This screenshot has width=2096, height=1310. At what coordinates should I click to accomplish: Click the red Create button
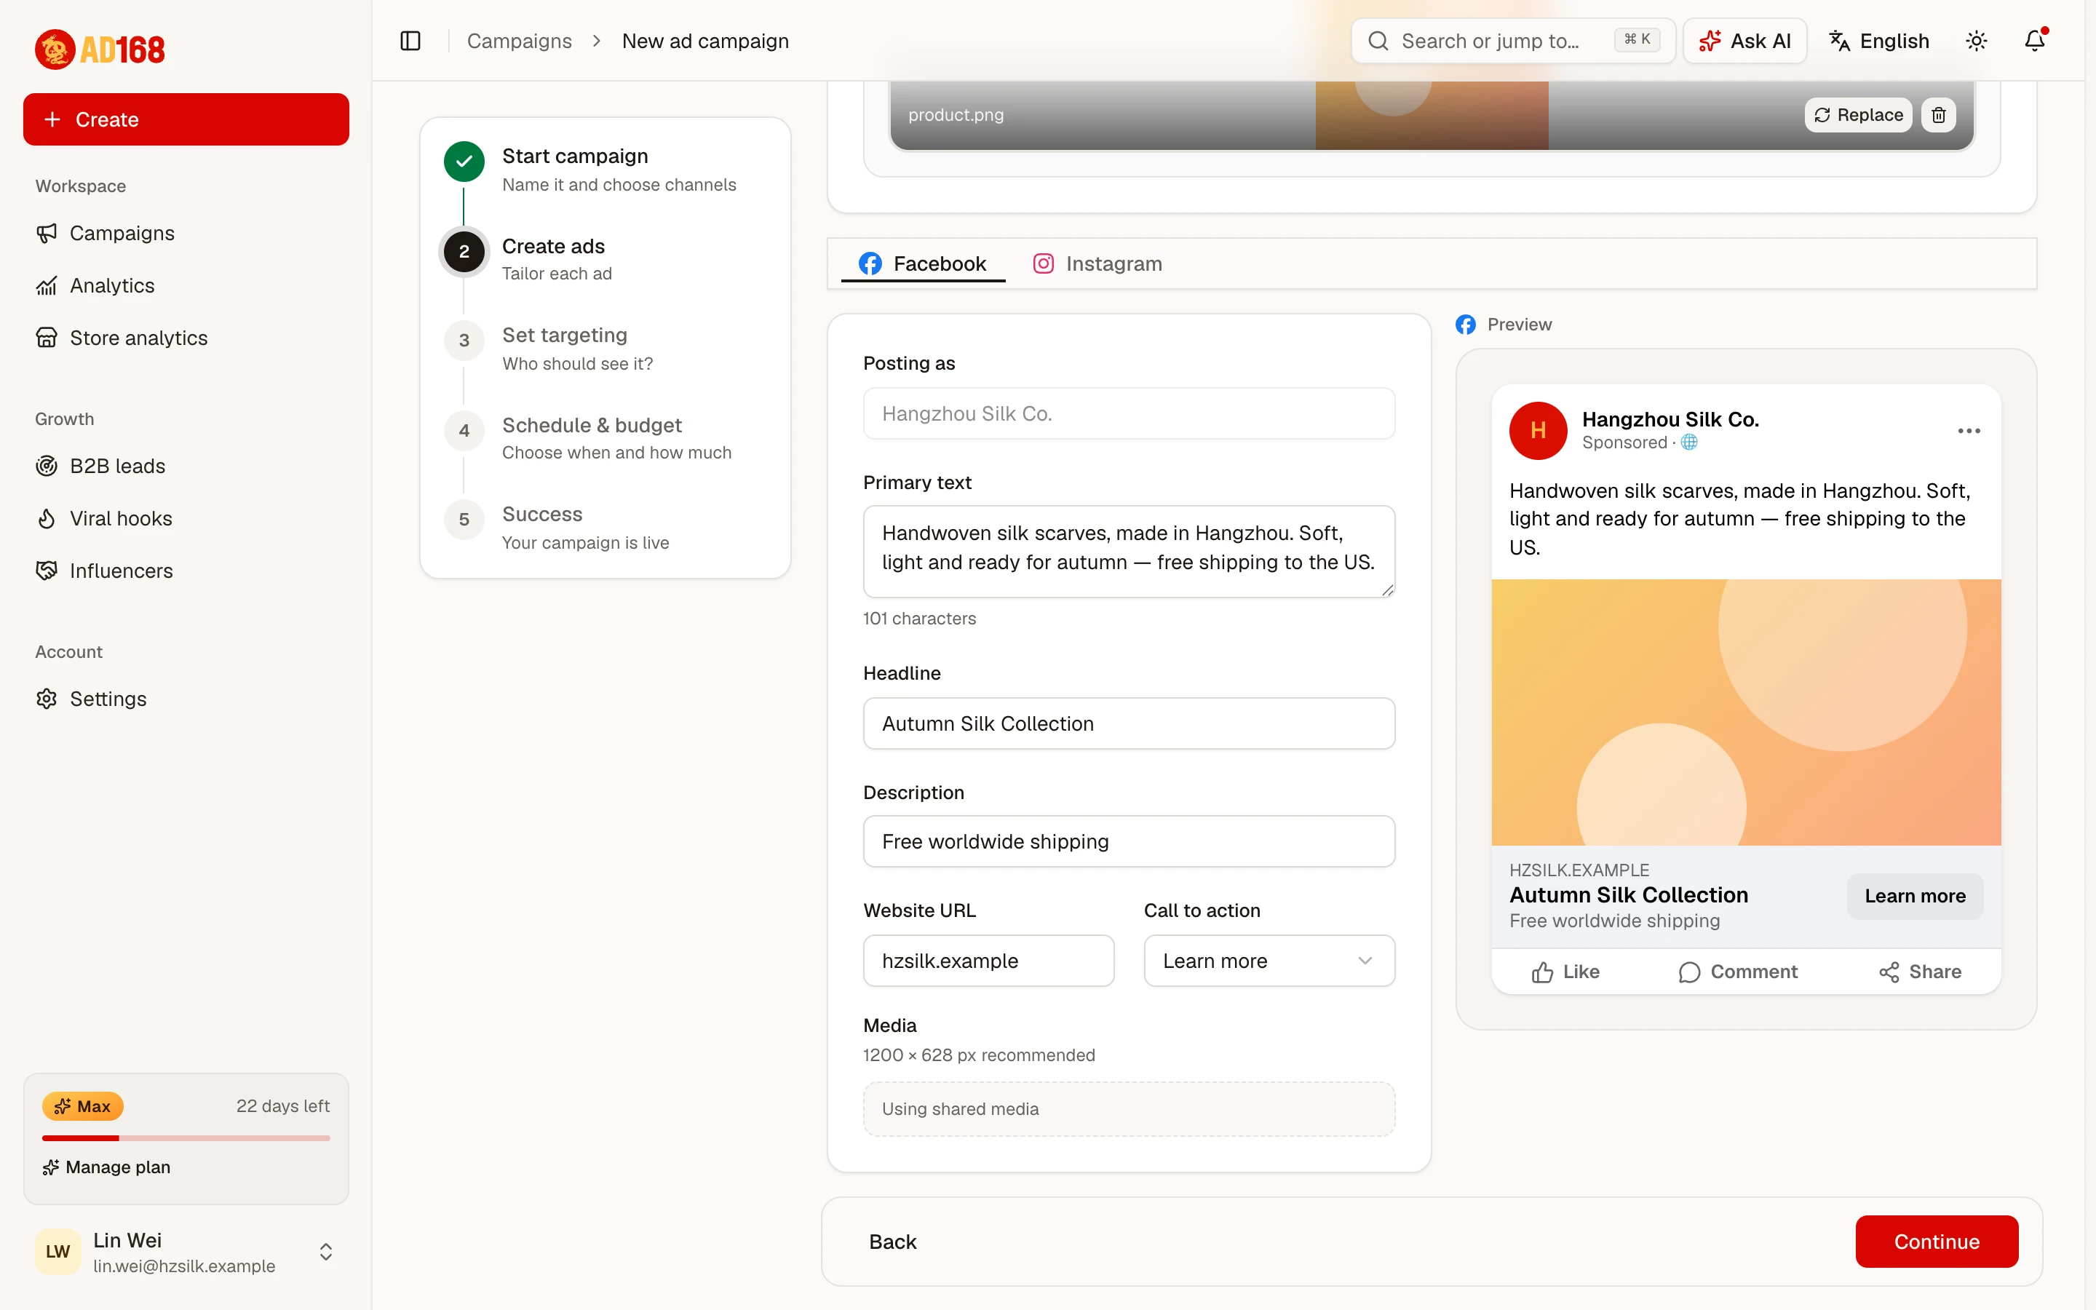186,119
